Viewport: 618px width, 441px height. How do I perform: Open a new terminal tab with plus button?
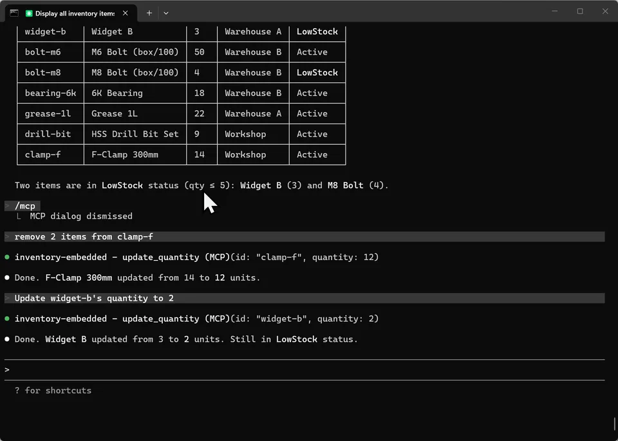tap(149, 13)
